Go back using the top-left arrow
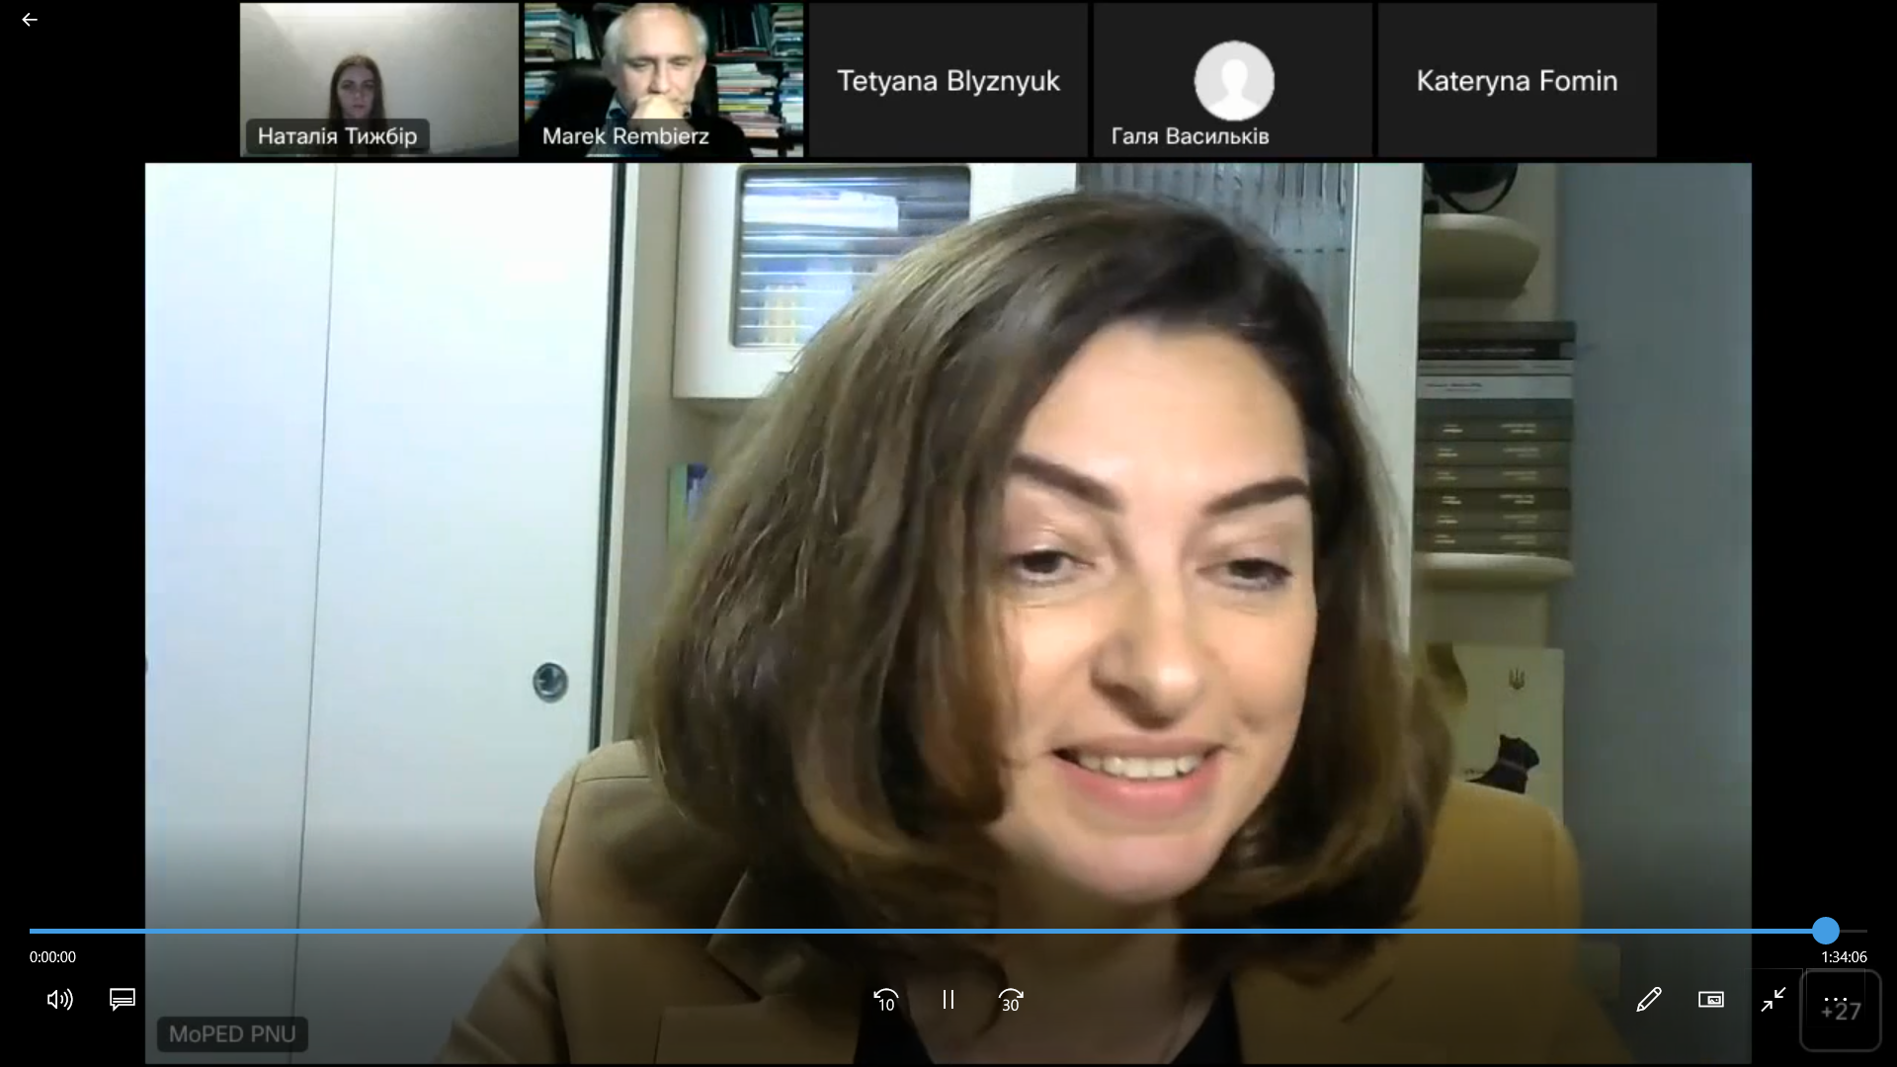Screen dimensions: 1897x1067 point(30,20)
